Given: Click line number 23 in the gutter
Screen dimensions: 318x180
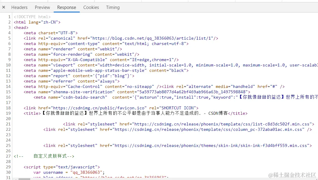Looking at the screenshot, I should click(8, 135).
